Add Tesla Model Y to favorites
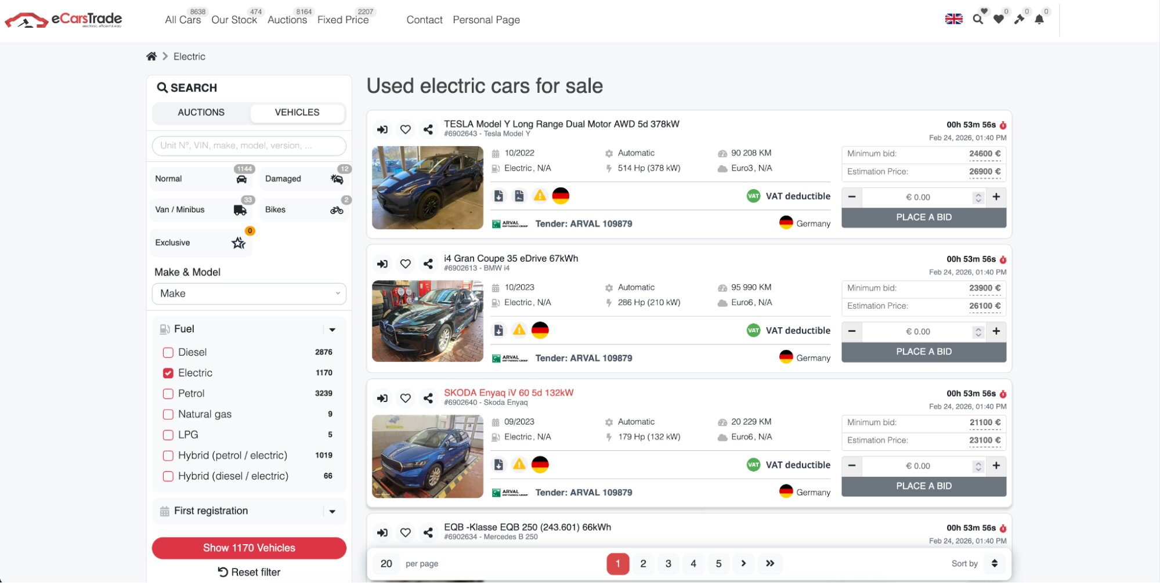 [406, 129]
